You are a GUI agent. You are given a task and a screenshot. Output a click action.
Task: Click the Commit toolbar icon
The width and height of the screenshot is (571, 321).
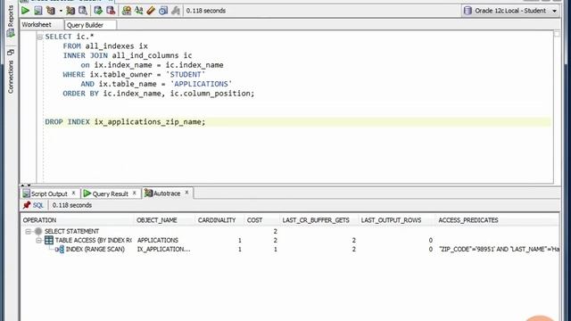coord(98,11)
